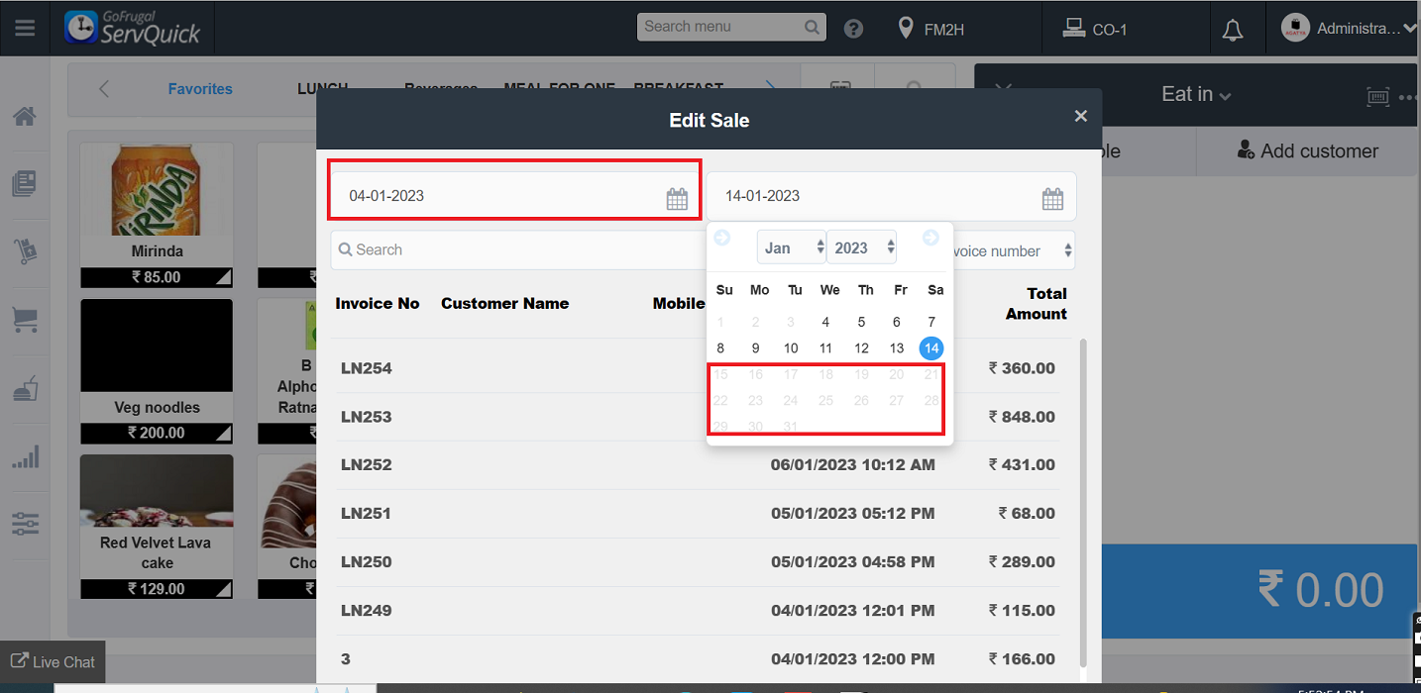Select the Mirinda product tile
This screenshot has height=693, width=1421.
pos(157,215)
